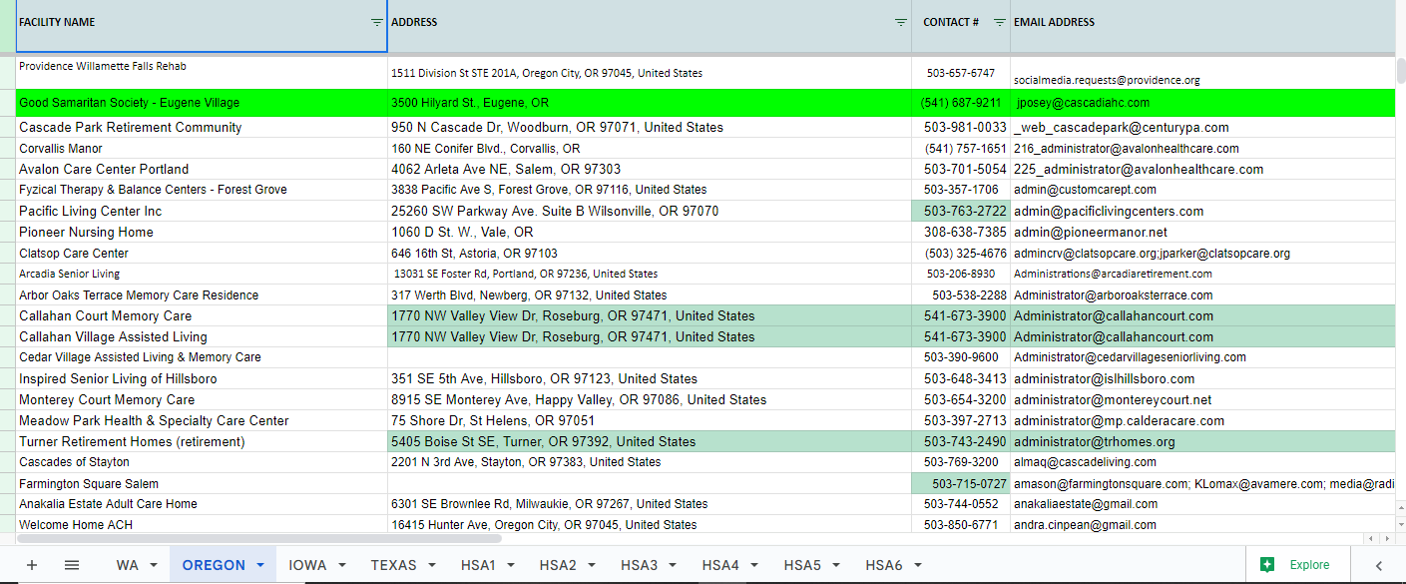Screen dimensions: 1406x584
Task: Select the Welcome Home ACH cell
Action: tap(202, 524)
